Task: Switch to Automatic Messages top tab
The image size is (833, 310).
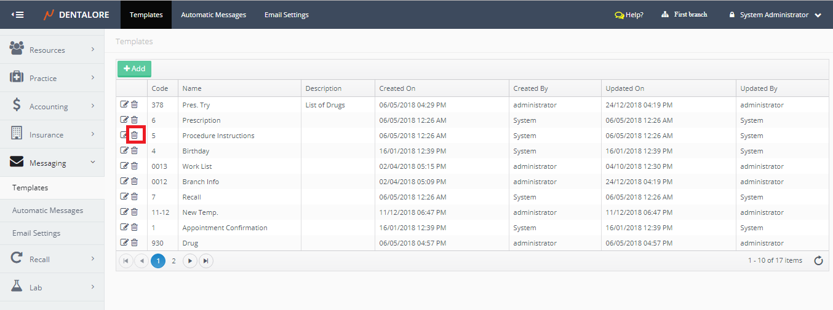Action: (213, 15)
